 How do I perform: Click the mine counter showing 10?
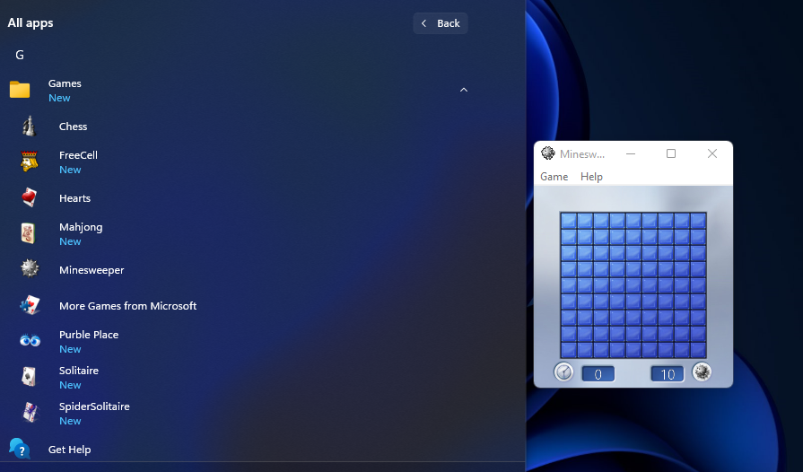[668, 373]
